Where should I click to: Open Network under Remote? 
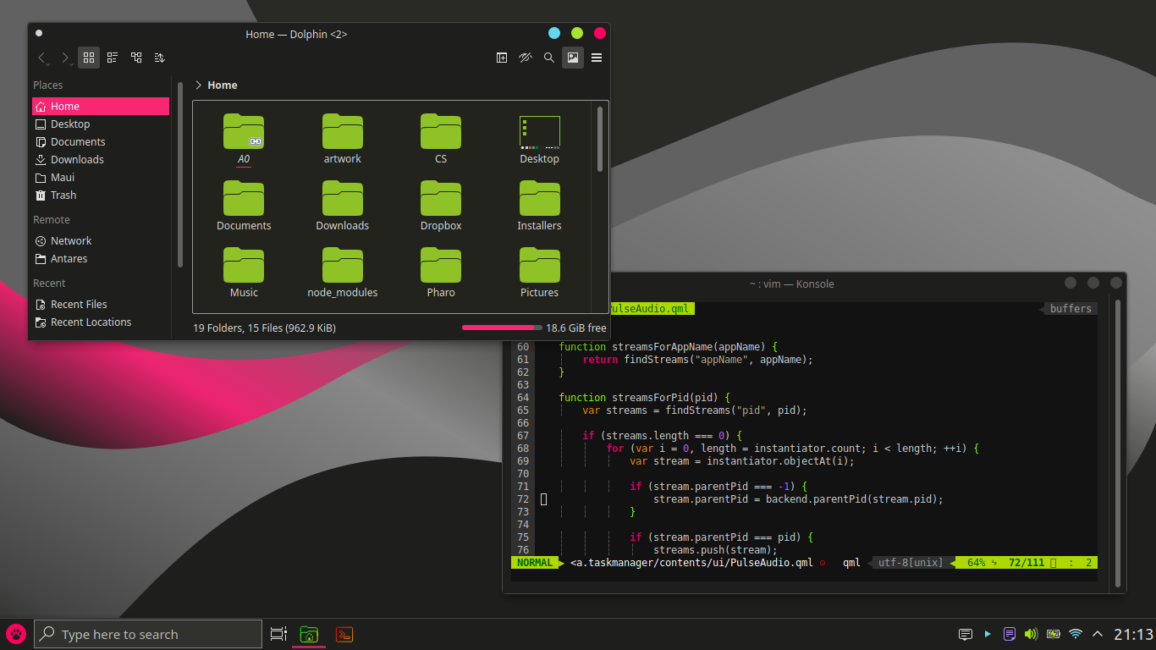(x=101, y=241)
